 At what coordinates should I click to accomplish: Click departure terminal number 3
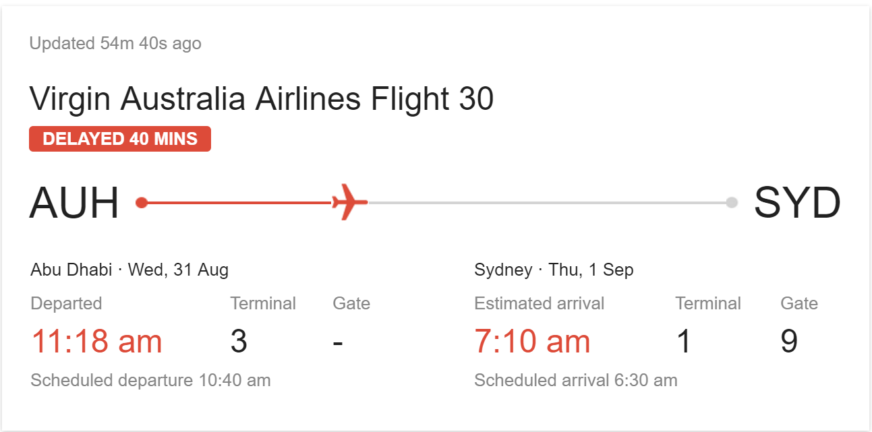click(239, 341)
